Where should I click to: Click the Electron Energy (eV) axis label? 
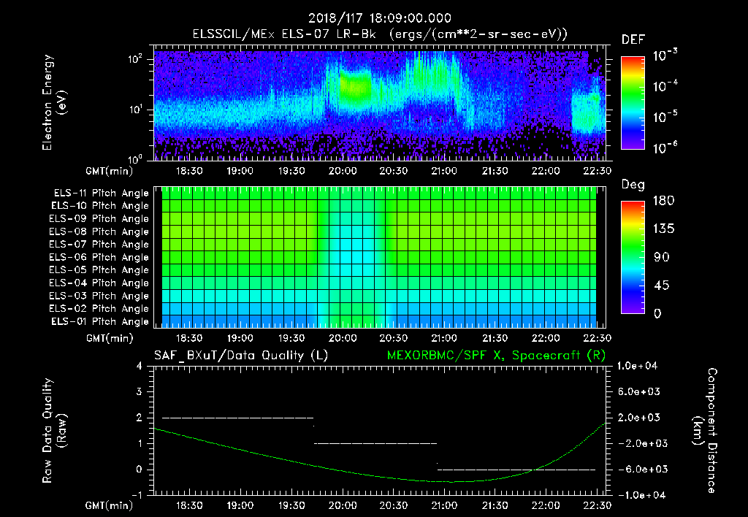[53, 102]
